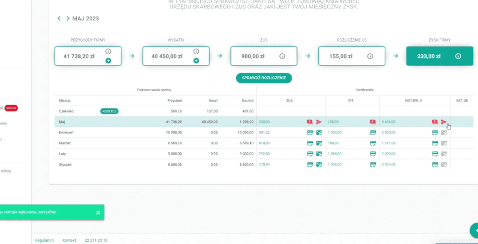Screen dimensions: 478x244
Task: Click the Sprawdź rozliczenie button
Action: [x=264, y=78]
